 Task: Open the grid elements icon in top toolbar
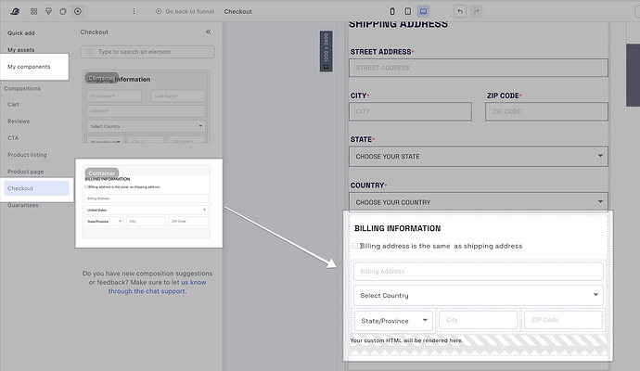coord(34,11)
